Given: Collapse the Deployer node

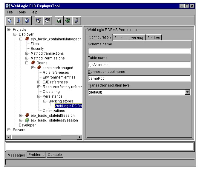Looking at the screenshot, I should 15,34.
